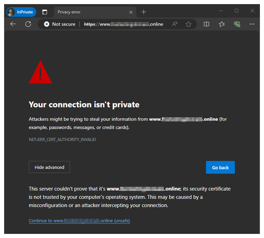
Task: Click the red warning triangle icon
Action: pos(40,73)
